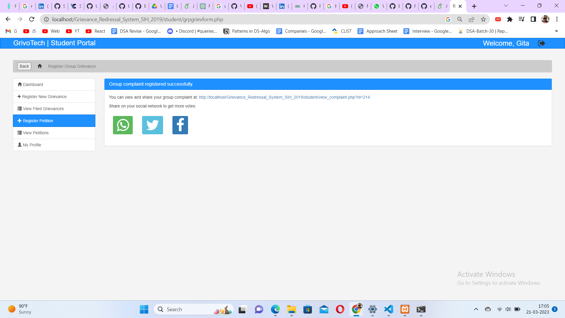Share complaint on Twitter icon
The height and width of the screenshot is (318, 565).
pyautogui.click(x=152, y=125)
